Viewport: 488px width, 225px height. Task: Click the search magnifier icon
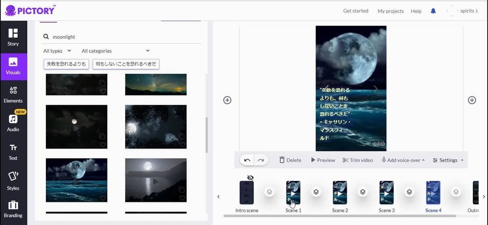[46, 37]
